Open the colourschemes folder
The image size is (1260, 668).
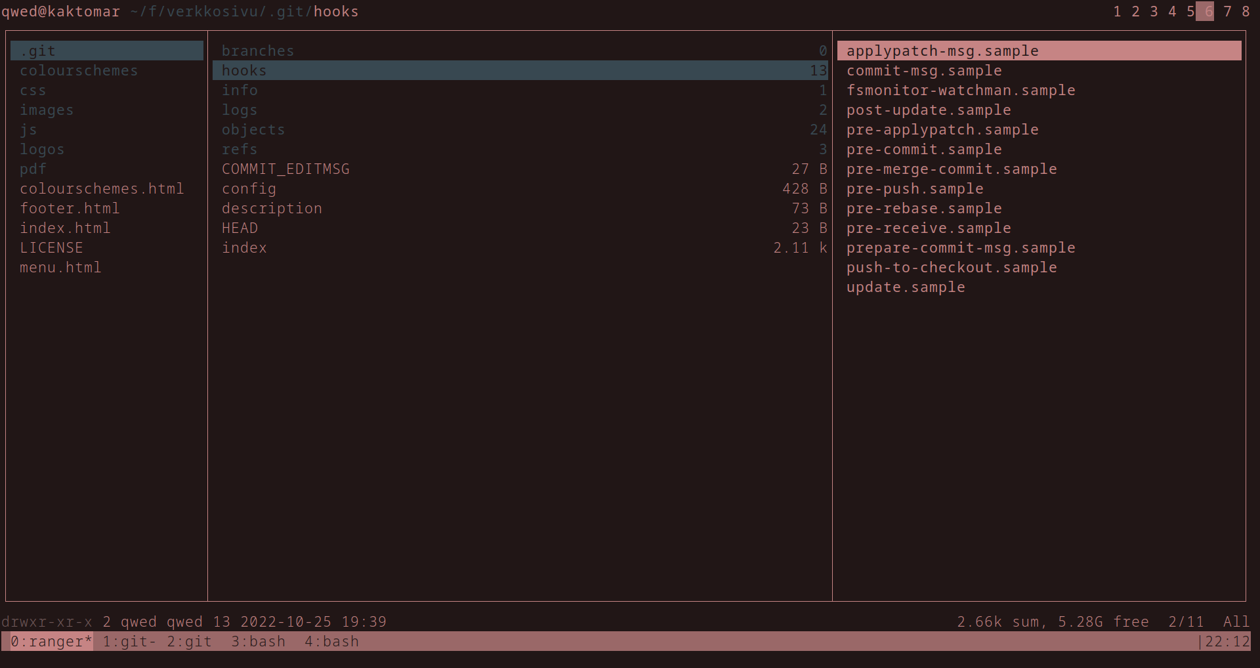[x=79, y=71]
